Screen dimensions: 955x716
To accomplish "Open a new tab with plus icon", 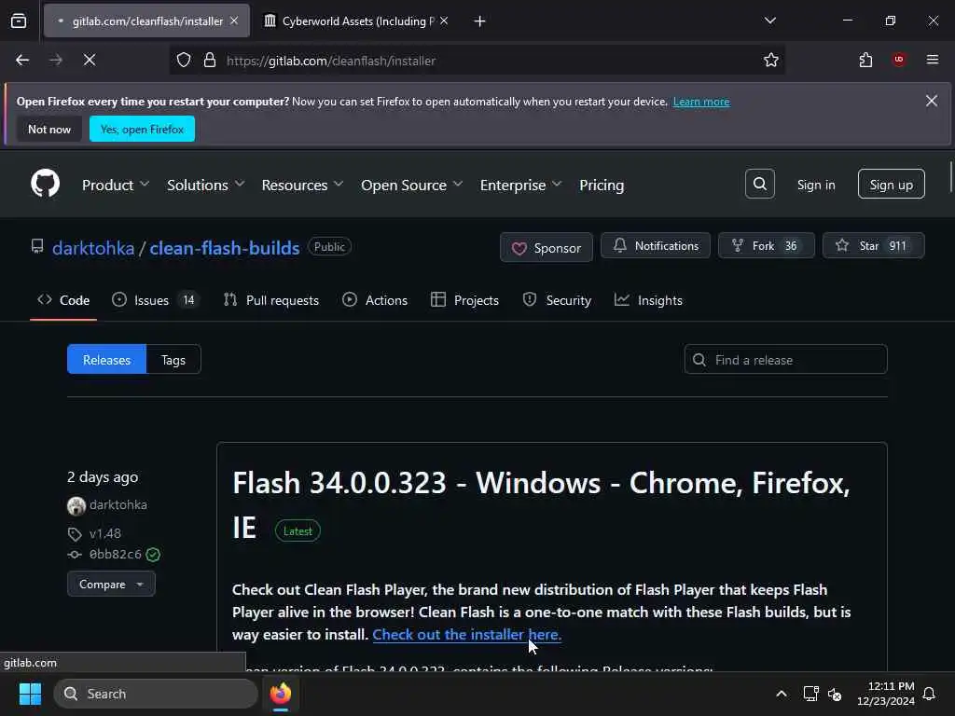I will click(480, 21).
